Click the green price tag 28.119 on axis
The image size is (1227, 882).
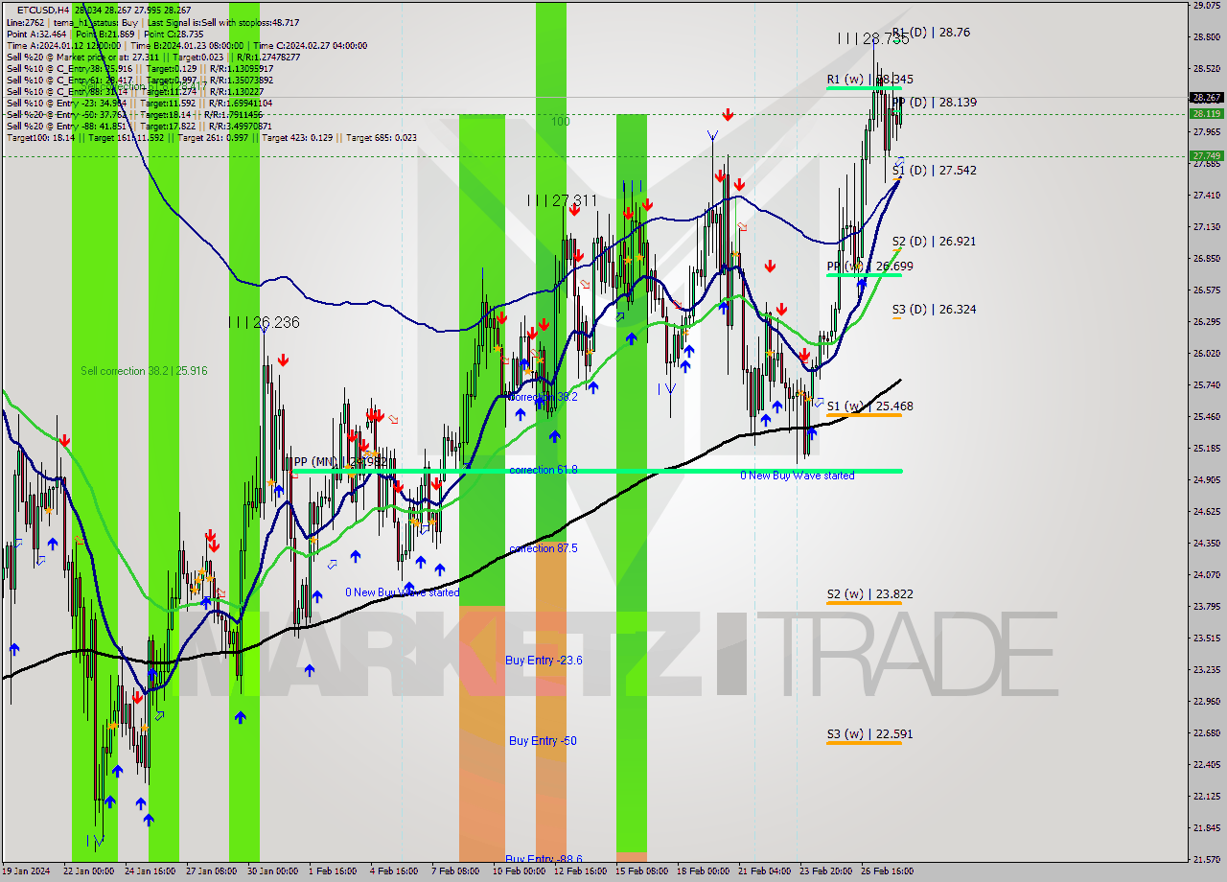pyautogui.click(x=1206, y=113)
